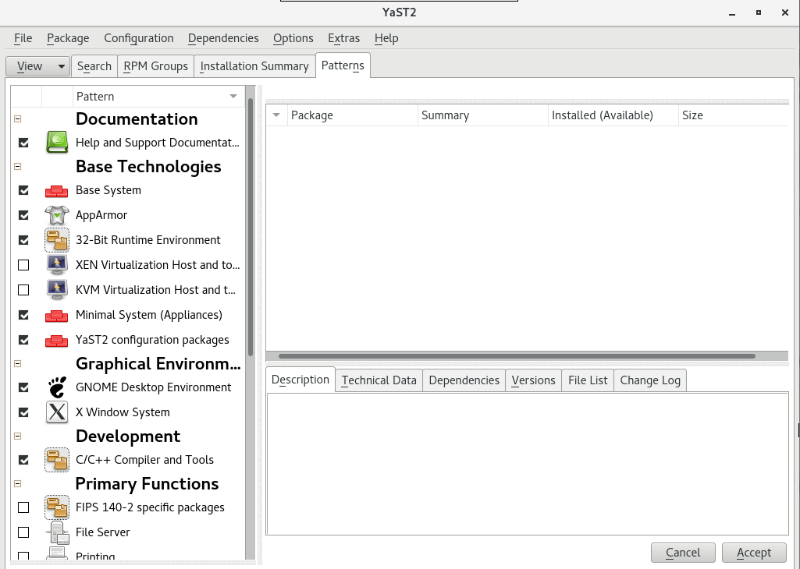
Task: Check the FIPS 140-2 specific packages checkbox
Action: (x=23, y=507)
